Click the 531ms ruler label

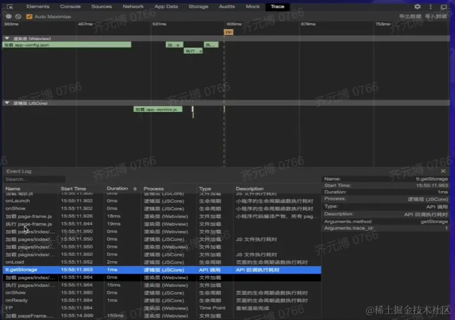159,24
